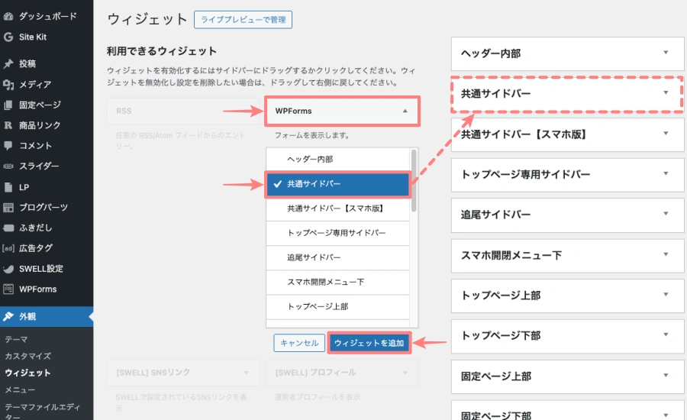
Task: Click the キャンセル button
Action: click(x=299, y=343)
